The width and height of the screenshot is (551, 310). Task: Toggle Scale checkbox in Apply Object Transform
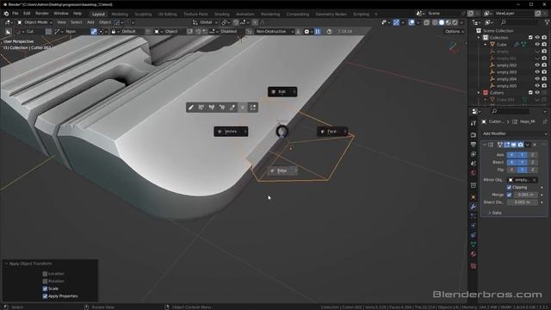[45, 288]
